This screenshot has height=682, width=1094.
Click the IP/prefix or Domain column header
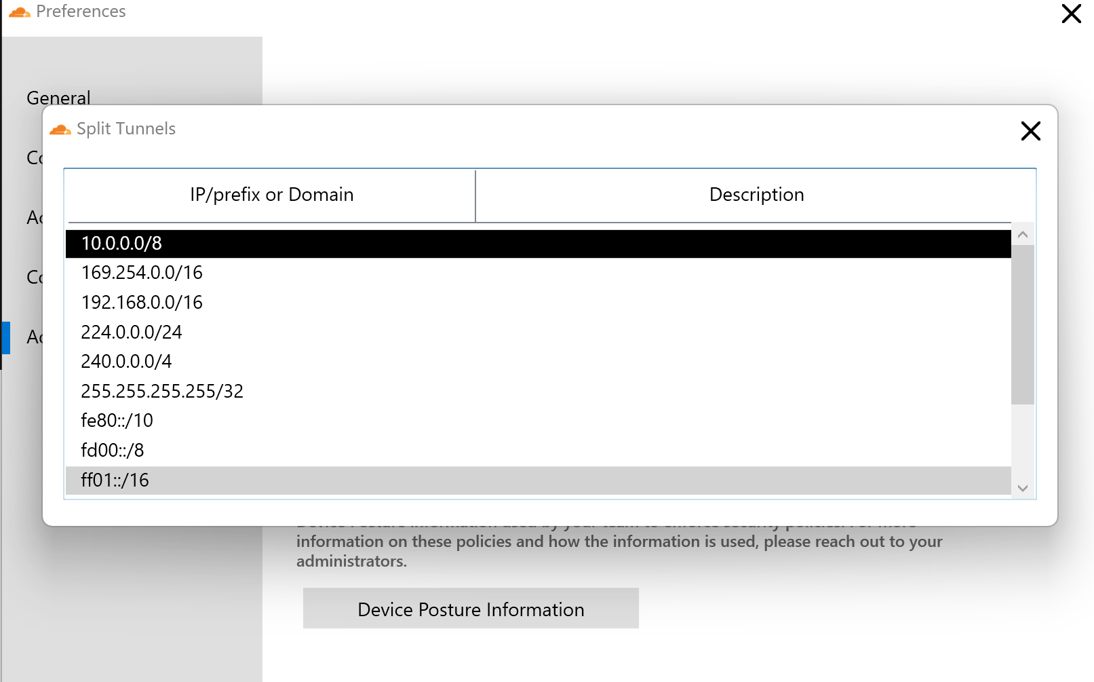(x=271, y=195)
